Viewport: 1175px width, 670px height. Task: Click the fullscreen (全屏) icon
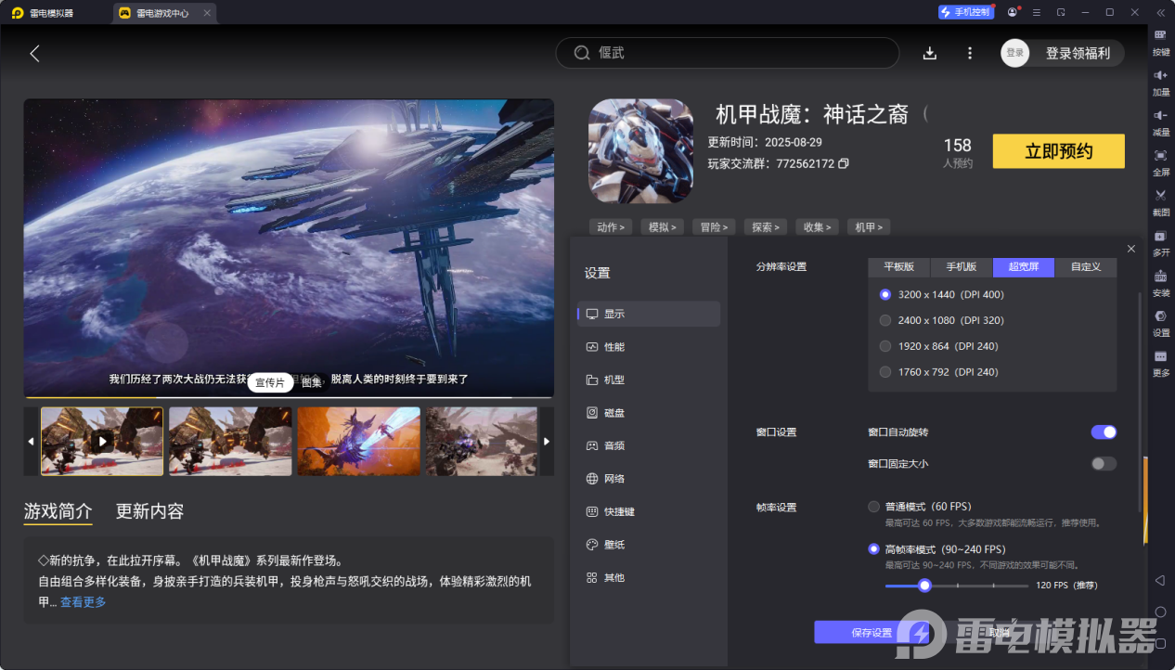coord(1160,156)
